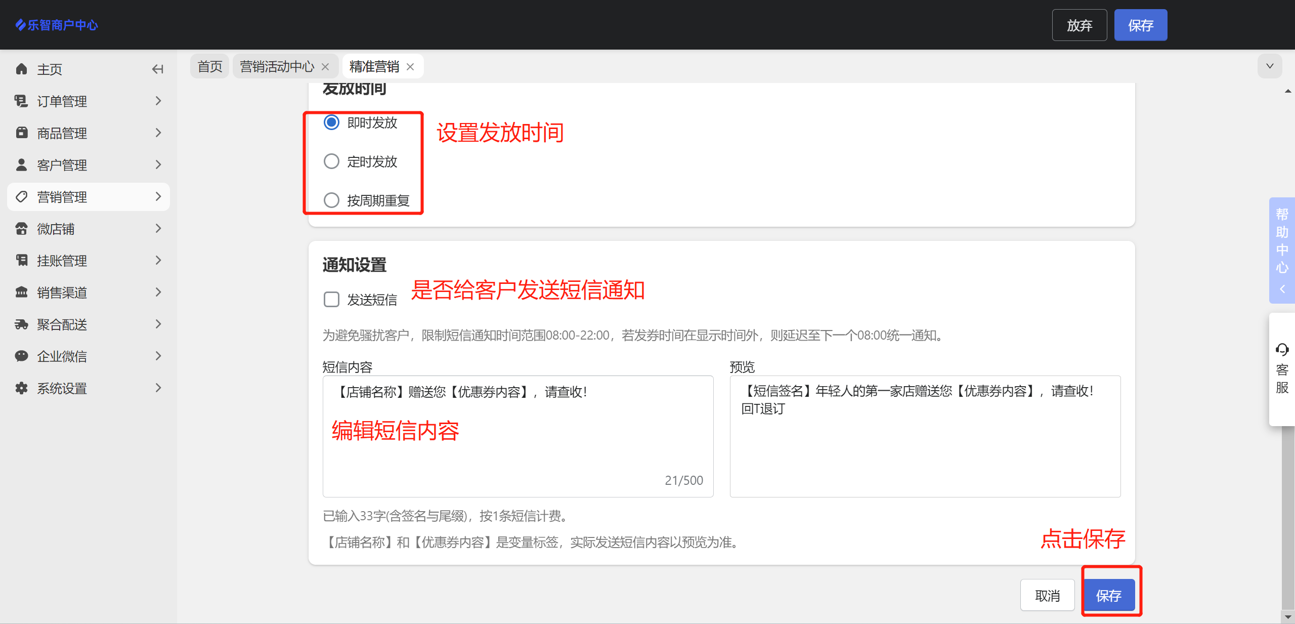Click the 微店铺 storefront icon
The image size is (1295, 624).
pyautogui.click(x=21, y=229)
